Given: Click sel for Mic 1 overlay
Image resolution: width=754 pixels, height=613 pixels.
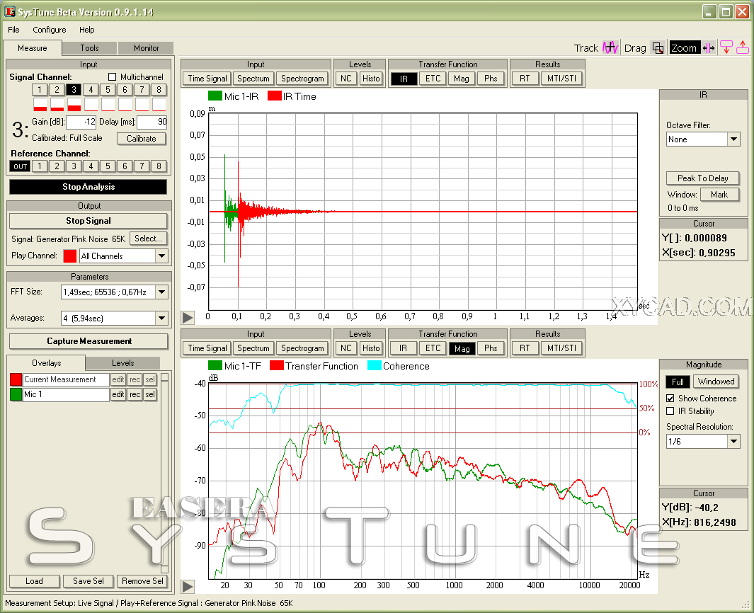Looking at the screenshot, I should point(150,394).
